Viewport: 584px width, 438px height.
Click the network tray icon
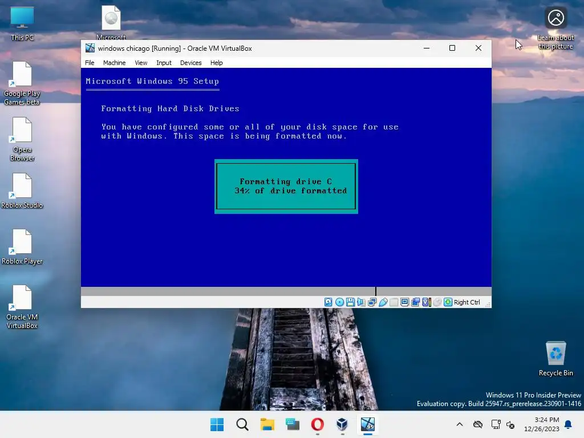coord(496,424)
